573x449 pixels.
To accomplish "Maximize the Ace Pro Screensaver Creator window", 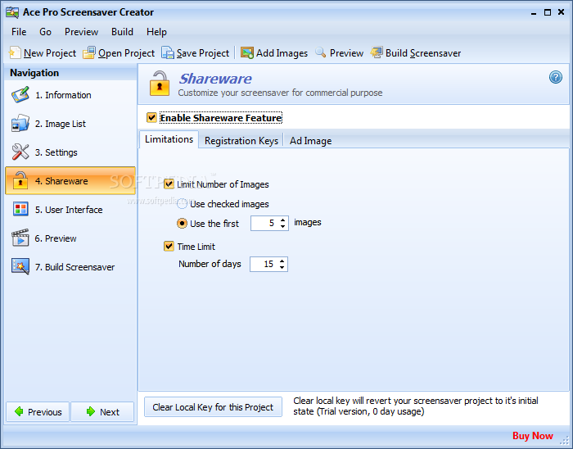I will [548, 12].
